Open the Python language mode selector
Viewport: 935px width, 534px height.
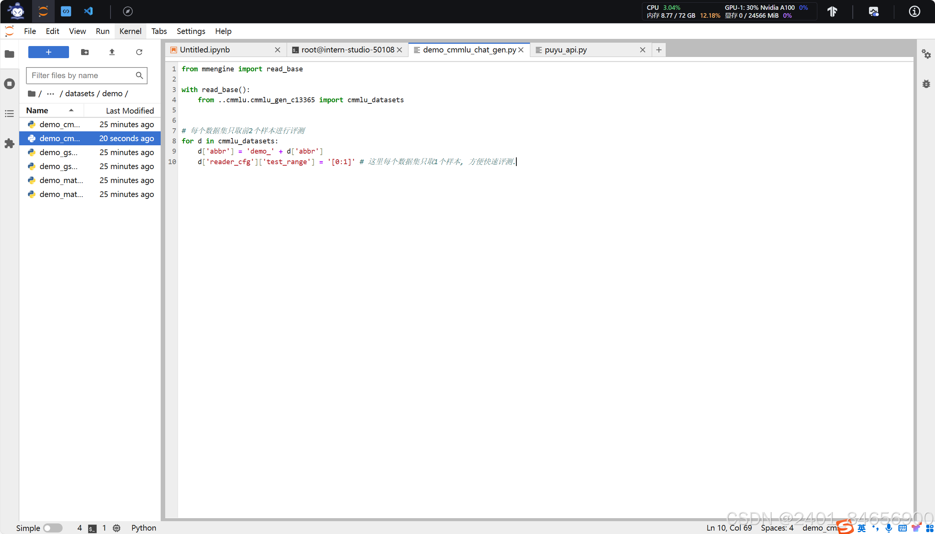[143, 528]
